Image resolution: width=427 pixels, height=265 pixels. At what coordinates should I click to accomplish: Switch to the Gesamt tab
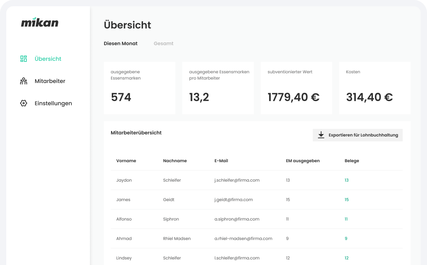tap(163, 43)
